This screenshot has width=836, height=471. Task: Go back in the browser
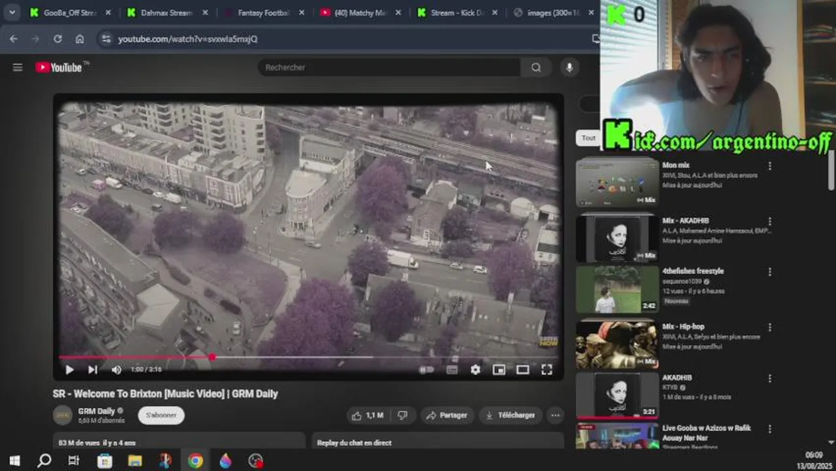(14, 39)
